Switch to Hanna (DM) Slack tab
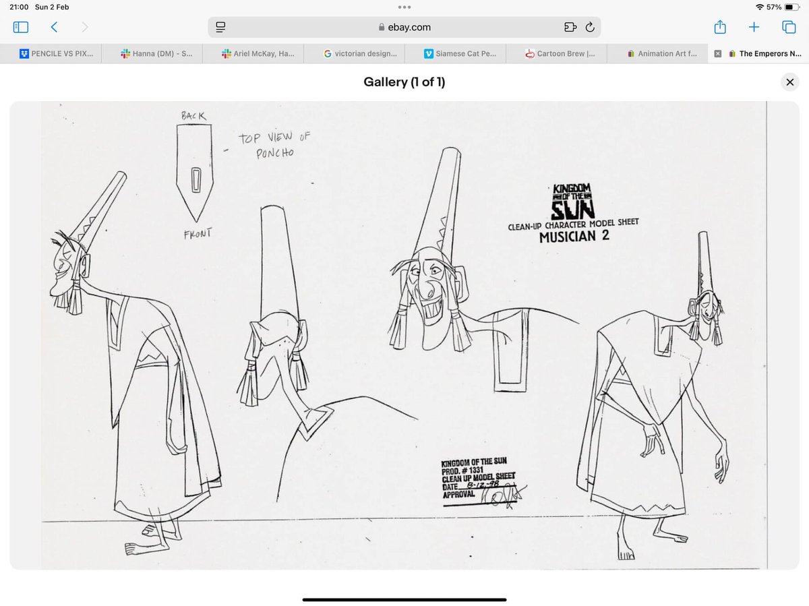This screenshot has width=809, height=606. pyautogui.click(x=152, y=54)
